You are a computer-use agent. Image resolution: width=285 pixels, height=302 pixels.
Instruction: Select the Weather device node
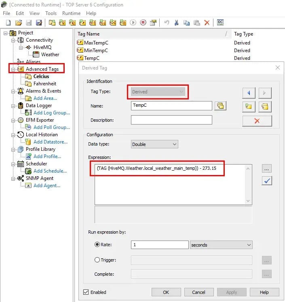pos(50,55)
